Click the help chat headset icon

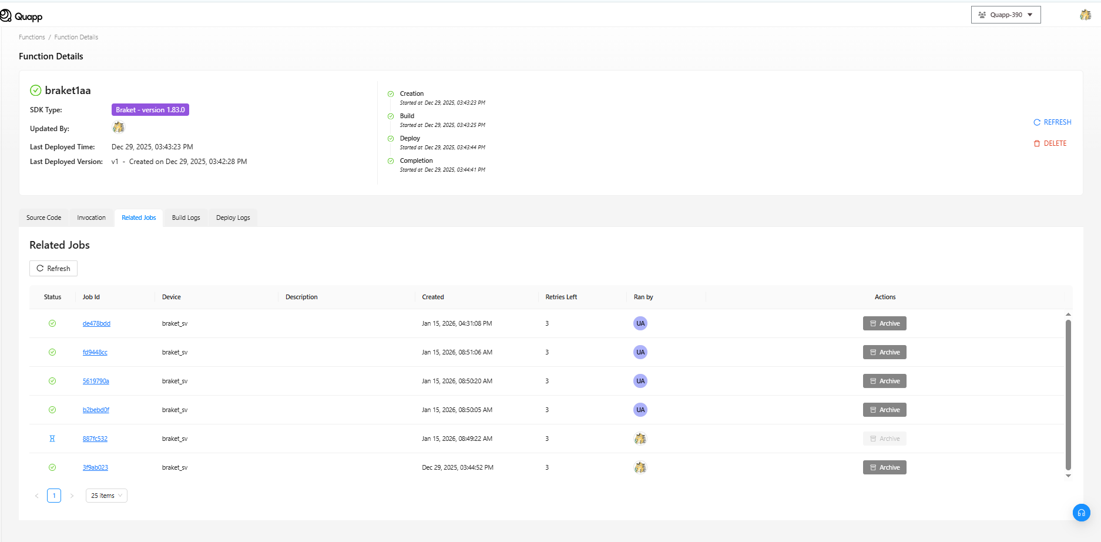pyautogui.click(x=1081, y=513)
